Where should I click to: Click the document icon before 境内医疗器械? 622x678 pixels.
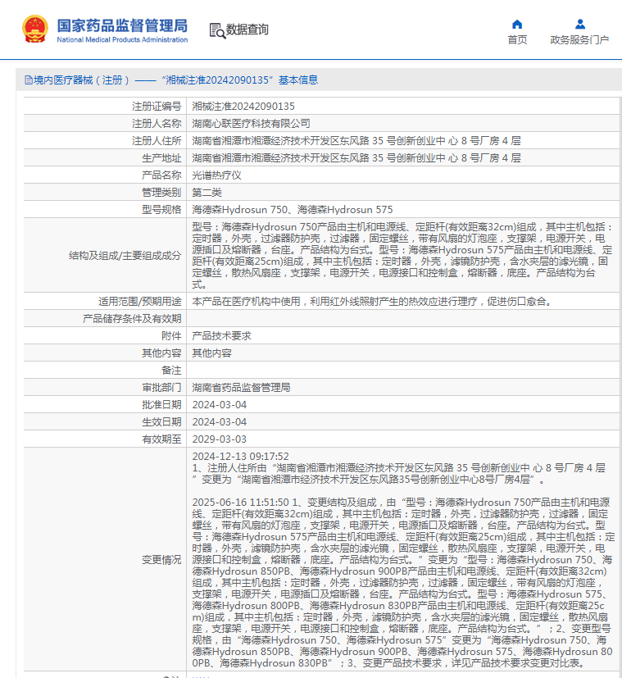click(29, 80)
